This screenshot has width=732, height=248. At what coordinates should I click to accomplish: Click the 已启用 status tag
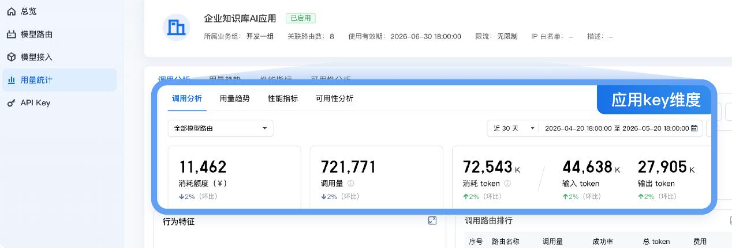(x=301, y=18)
